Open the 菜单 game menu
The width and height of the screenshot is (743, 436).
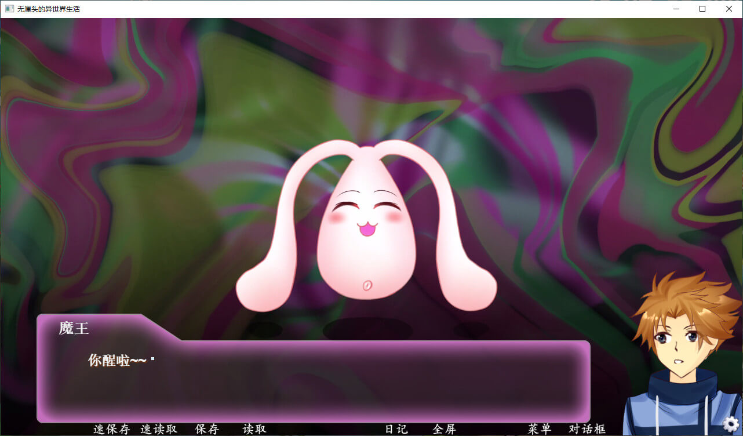540,429
